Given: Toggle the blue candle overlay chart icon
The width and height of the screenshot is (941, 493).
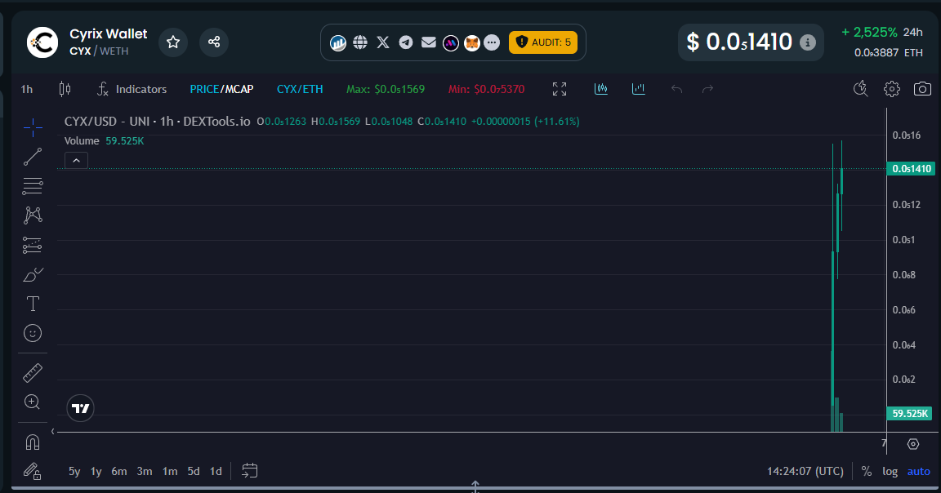Looking at the screenshot, I should (x=600, y=89).
